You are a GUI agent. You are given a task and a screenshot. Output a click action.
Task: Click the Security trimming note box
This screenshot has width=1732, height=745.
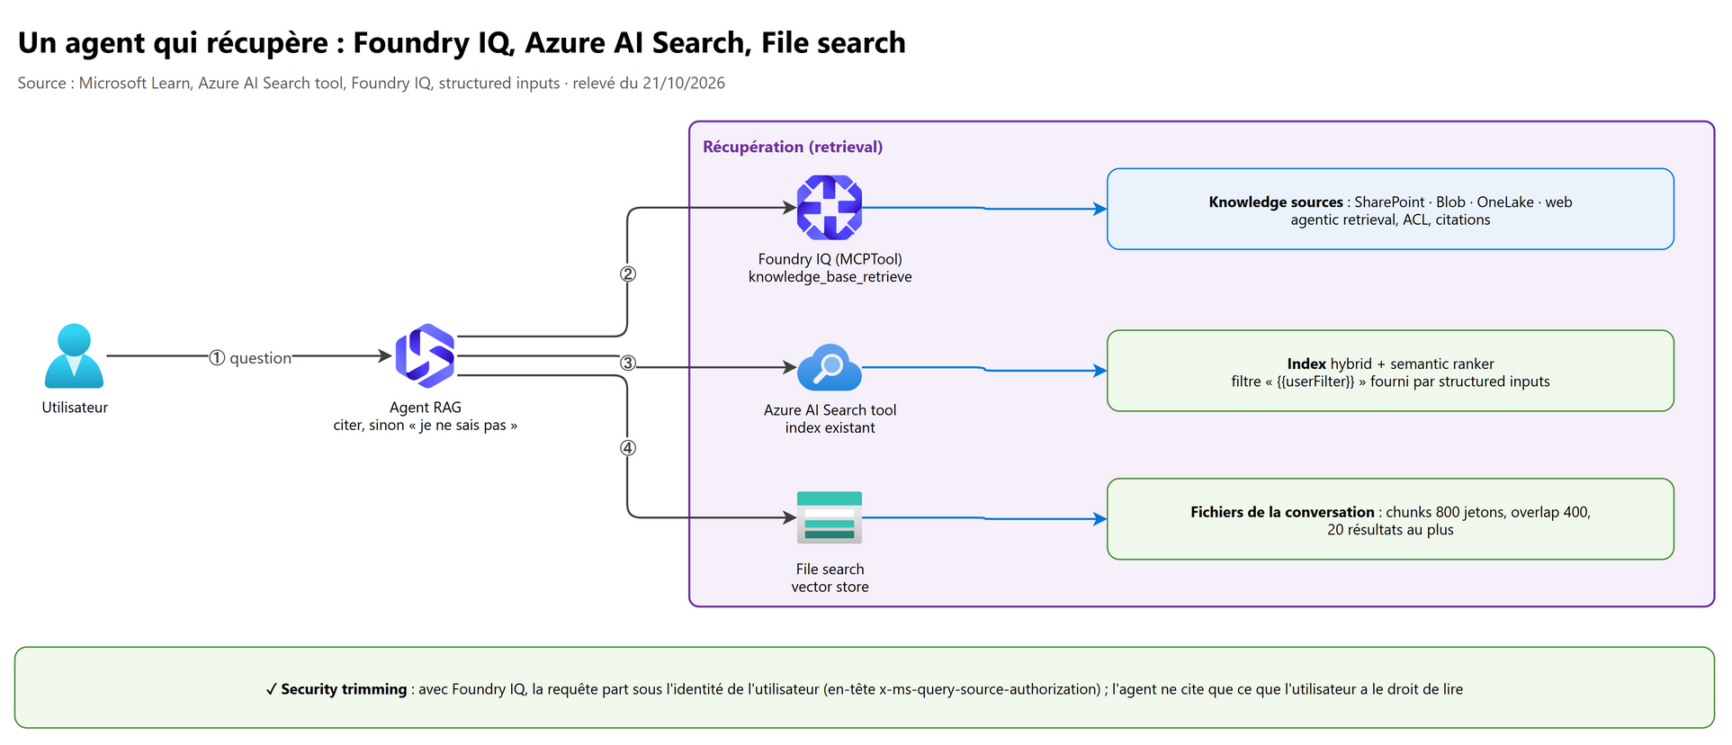tap(865, 687)
